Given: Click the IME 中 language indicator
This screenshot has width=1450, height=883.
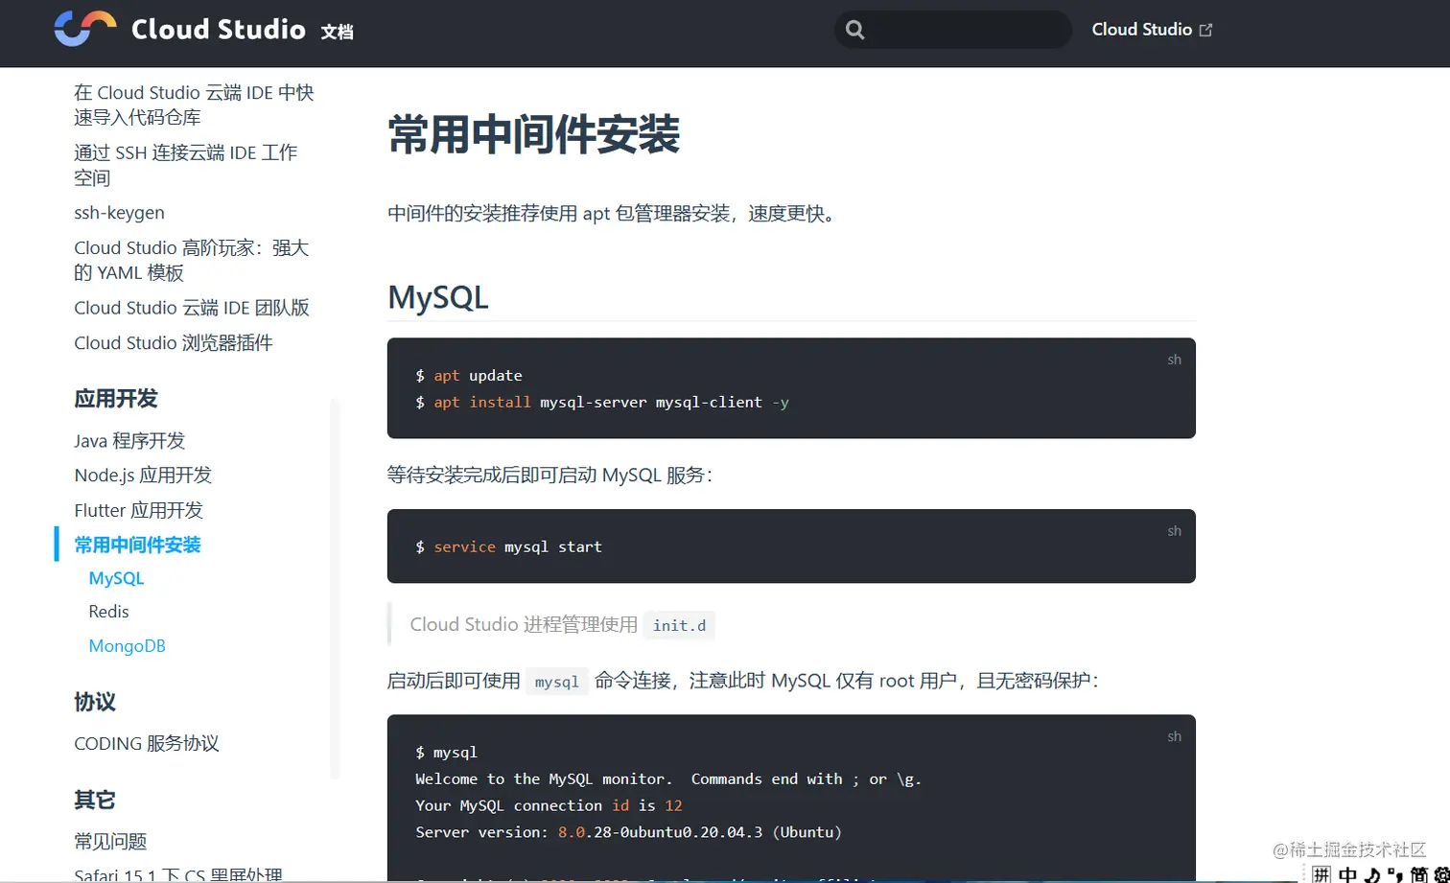Looking at the screenshot, I should pos(1347,874).
